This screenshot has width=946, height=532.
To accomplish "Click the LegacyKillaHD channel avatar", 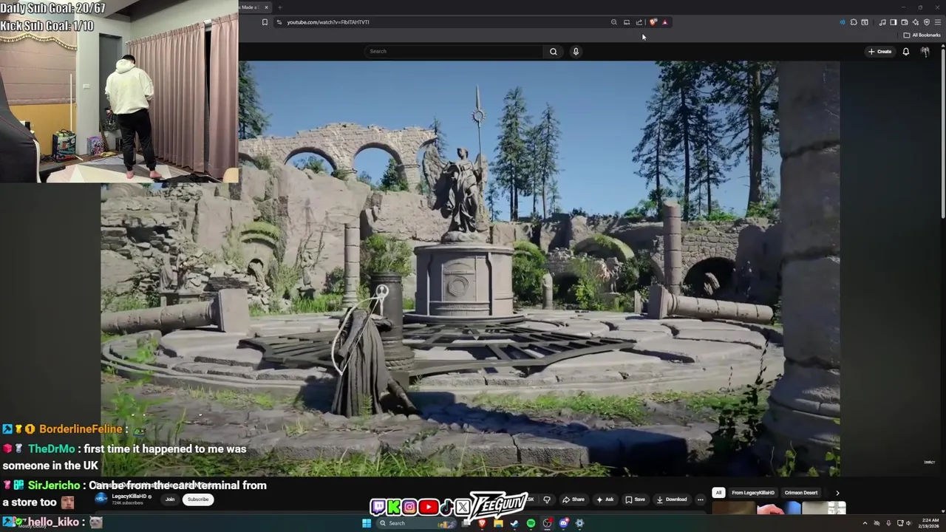I will pos(101,499).
